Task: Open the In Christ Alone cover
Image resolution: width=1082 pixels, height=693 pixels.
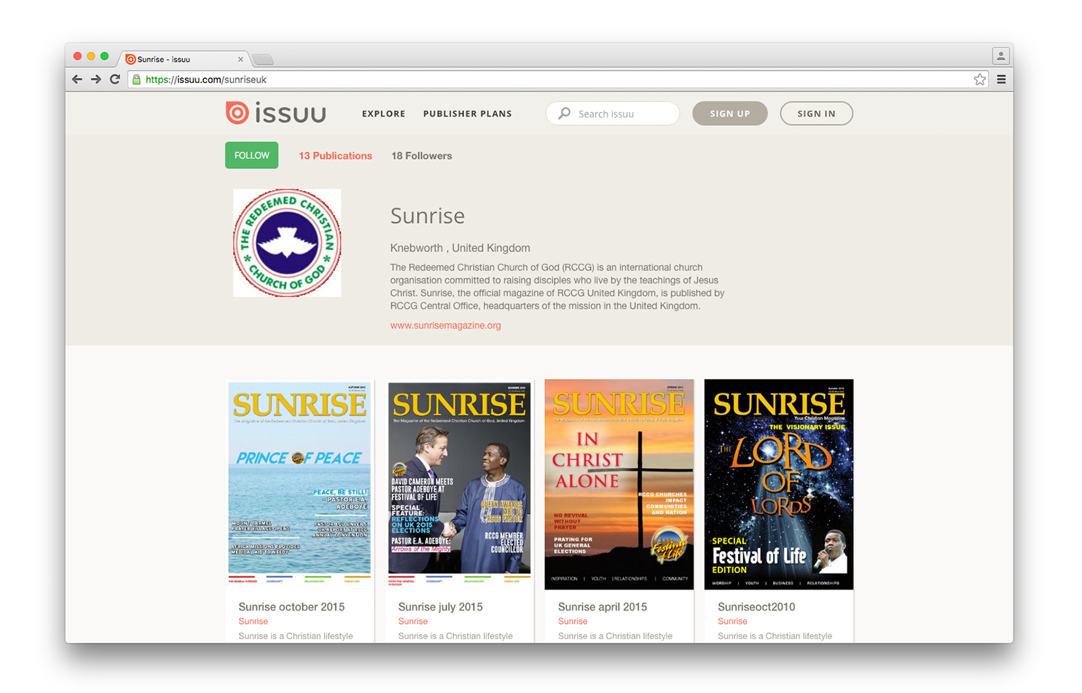Action: [619, 484]
